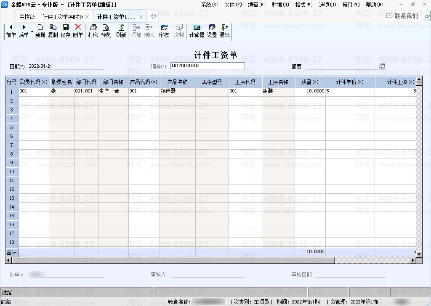Click employee name cell 张三
Screen dimensions: 431x306
(62, 92)
